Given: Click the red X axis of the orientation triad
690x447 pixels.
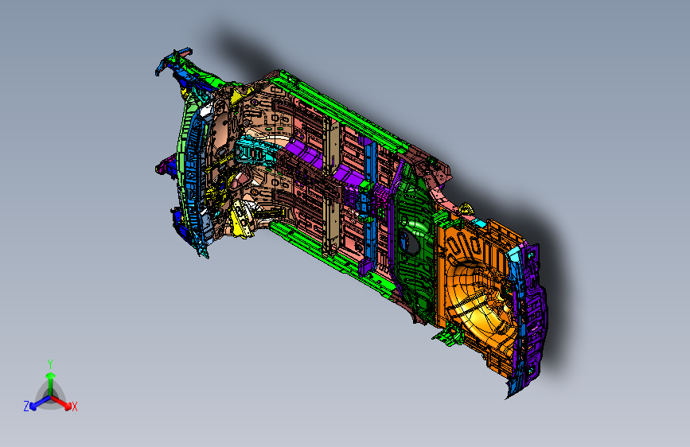Looking at the screenshot, I should 62,402.
